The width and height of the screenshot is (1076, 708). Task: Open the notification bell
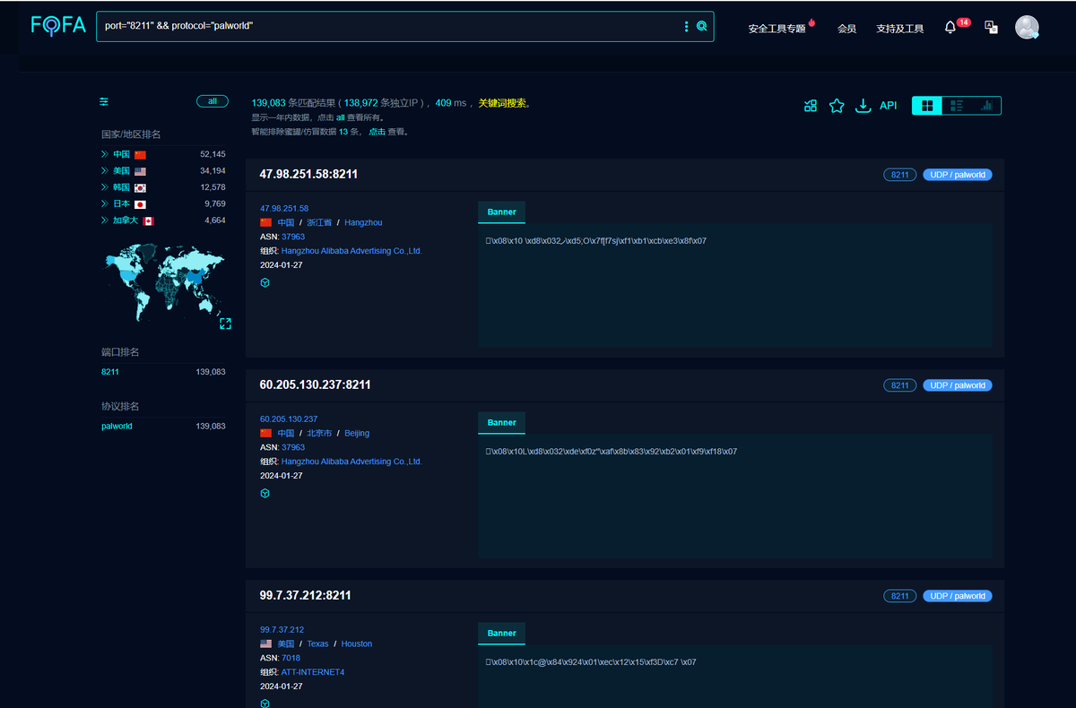pos(950,28)
